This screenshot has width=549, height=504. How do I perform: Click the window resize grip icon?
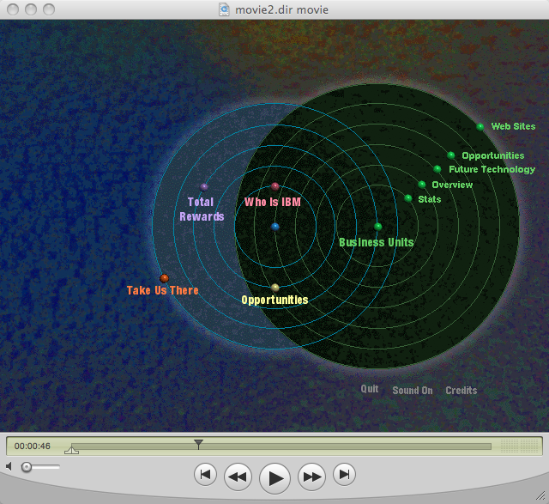[x=540, y=495]
